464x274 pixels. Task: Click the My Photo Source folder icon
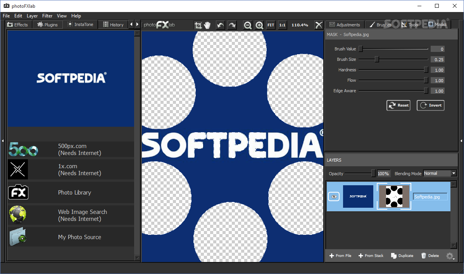pyautogui.click(x=18, y=237)
